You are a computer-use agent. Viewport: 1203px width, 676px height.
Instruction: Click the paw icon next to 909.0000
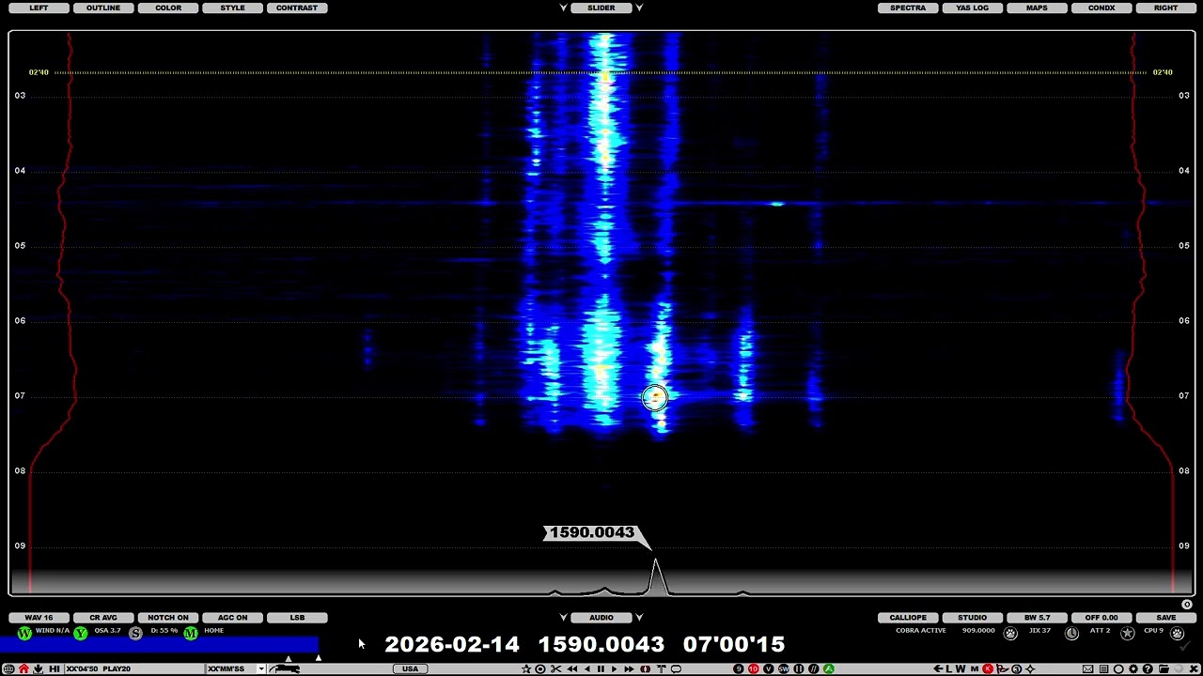(x=1010, y=633)
